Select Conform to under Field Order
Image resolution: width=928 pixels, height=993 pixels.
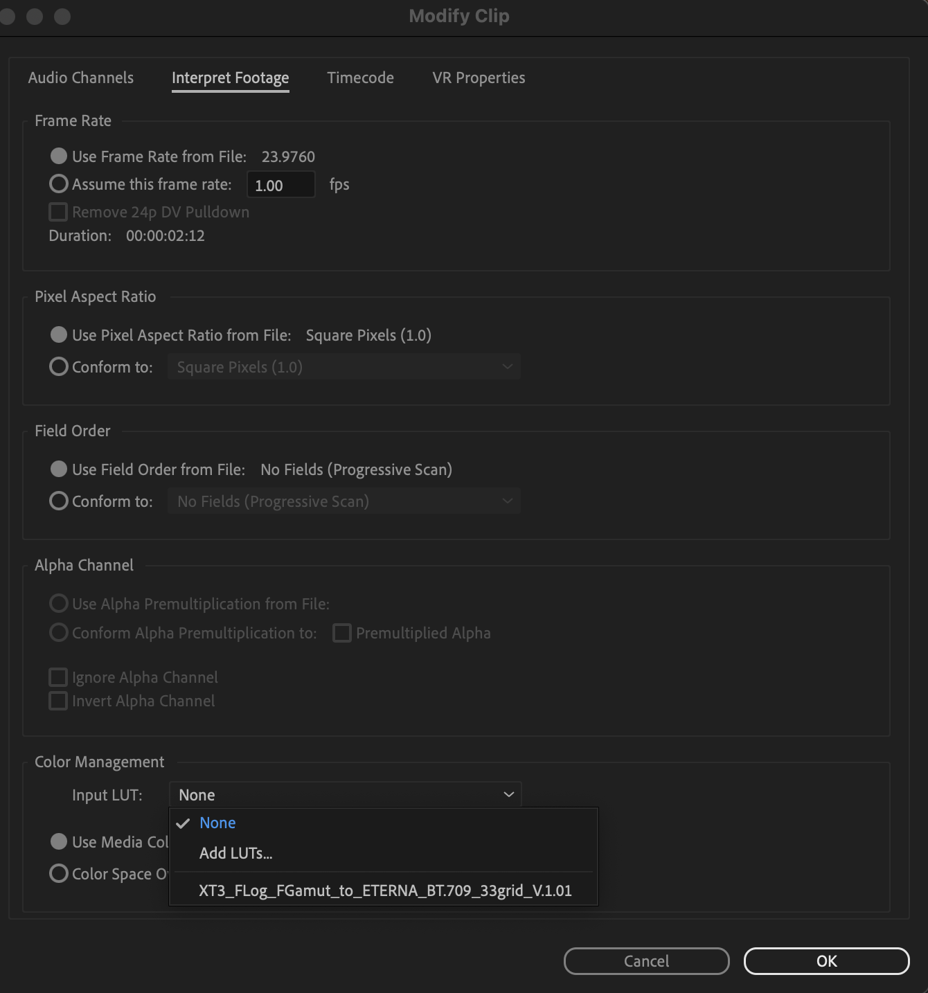(x=59, y=501)
